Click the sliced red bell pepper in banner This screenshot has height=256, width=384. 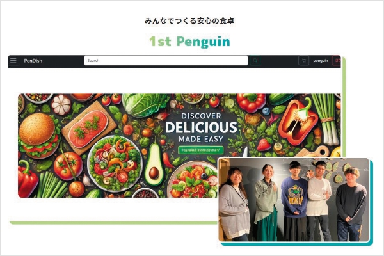point(298,122)
